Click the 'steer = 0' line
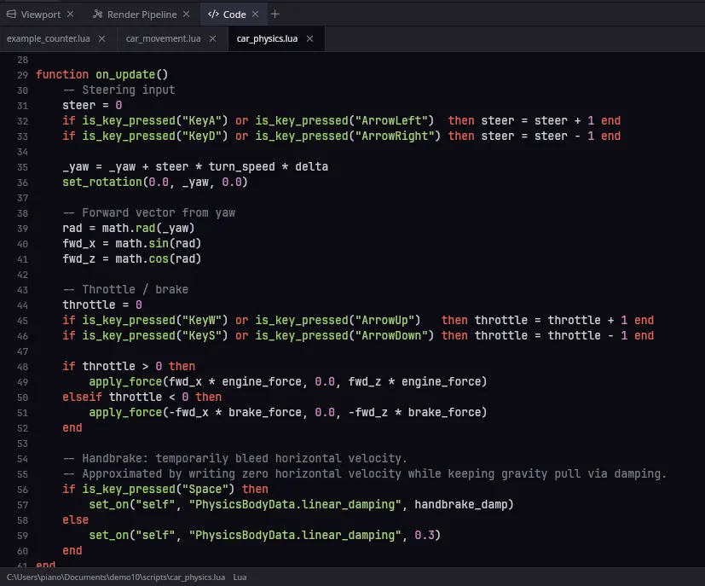The height and width of the screenshot is (586, 705). 92,105
